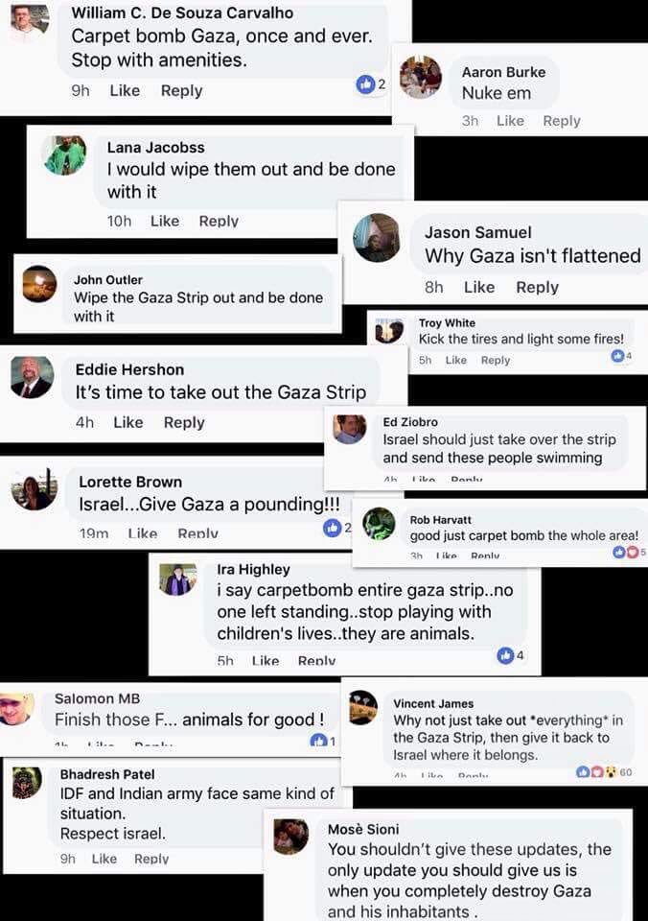Click the thumbs-up reaction icon on William's comment
Screen dimensions: 648x921
click(364, 84)
